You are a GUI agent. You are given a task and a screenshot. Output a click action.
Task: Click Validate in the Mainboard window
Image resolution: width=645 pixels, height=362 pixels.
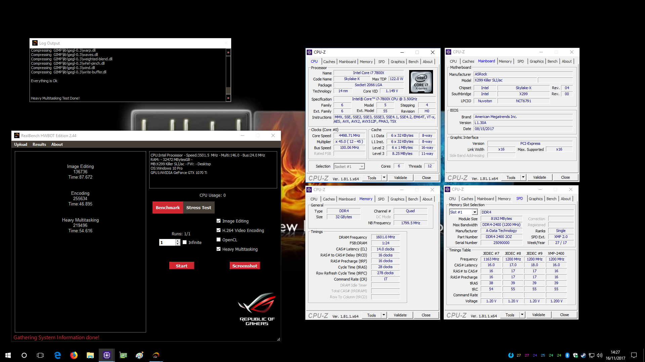(540, 177)
